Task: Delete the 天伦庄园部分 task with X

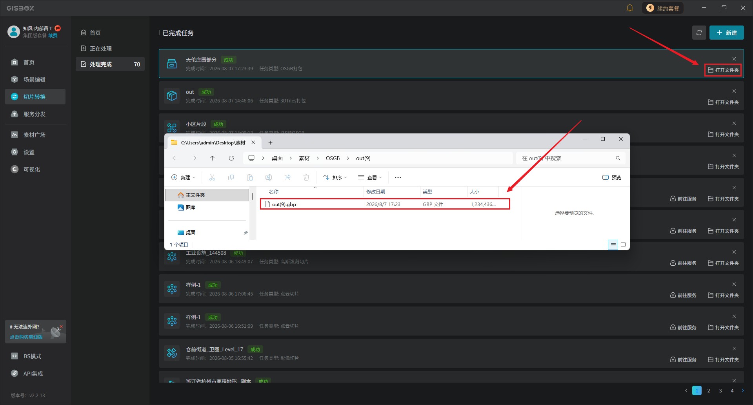Action: [734, 59]
